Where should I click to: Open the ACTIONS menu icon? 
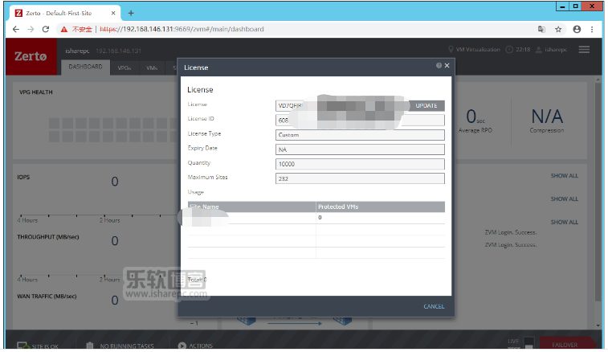[182, 346]
